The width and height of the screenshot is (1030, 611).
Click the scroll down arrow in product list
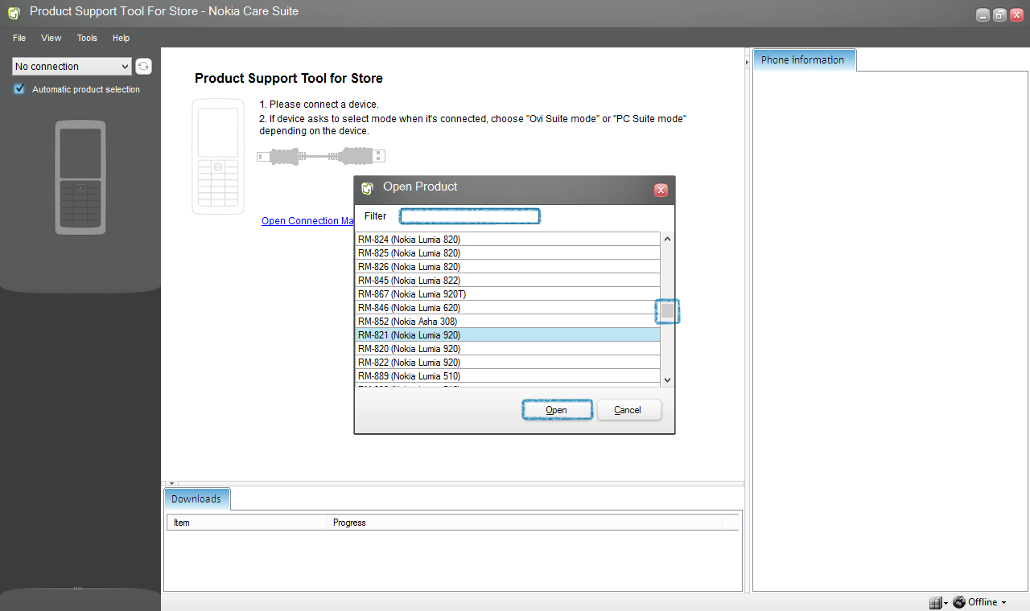click(667, 379)
